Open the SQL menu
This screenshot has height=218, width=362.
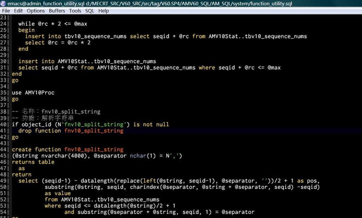click(x=89, y=11)
